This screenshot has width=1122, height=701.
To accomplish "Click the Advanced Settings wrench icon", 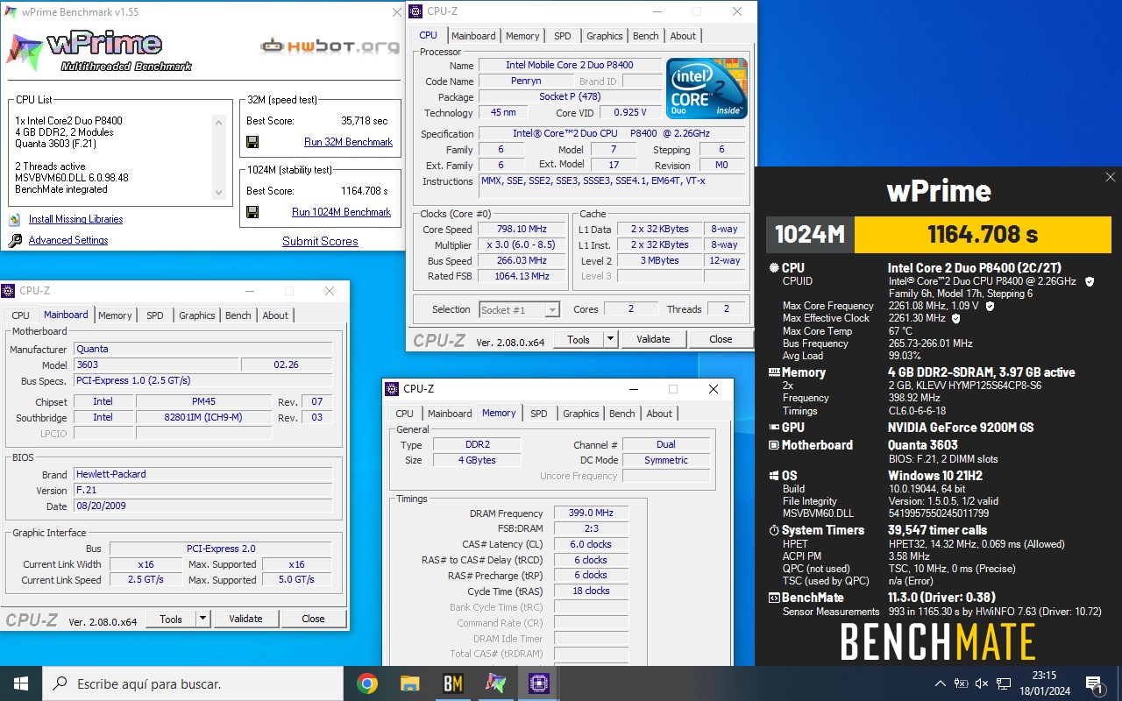I will 14,240.
